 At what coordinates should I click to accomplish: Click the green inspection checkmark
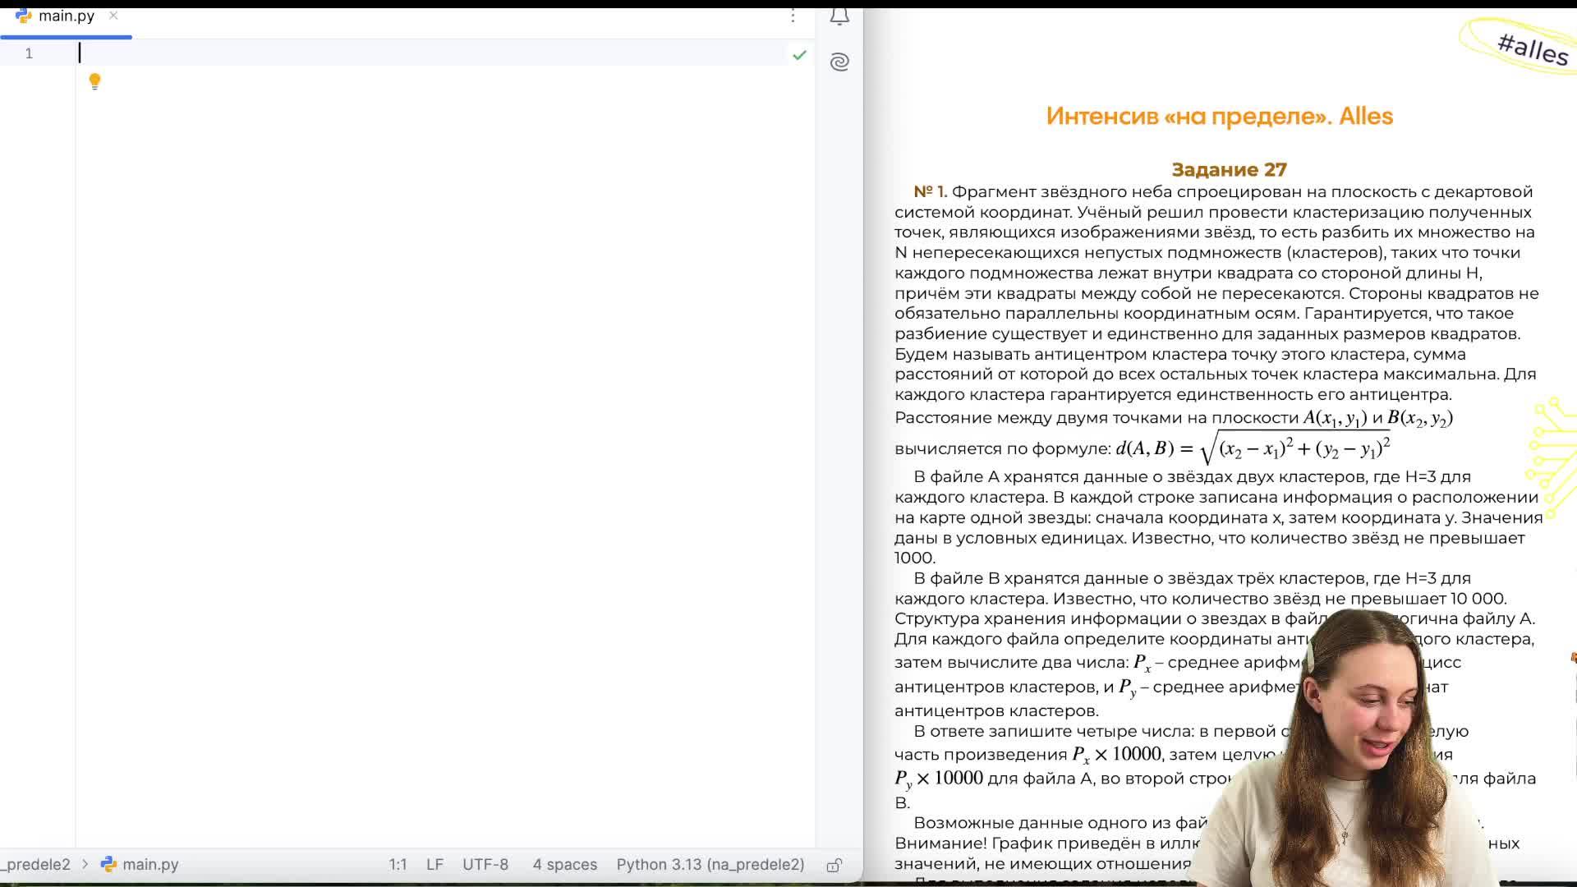pos(799,55)
